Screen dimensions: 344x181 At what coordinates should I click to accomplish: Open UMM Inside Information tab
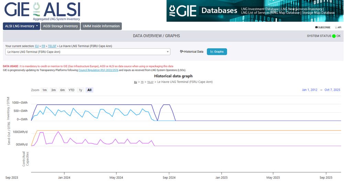(x=101, y=26)
